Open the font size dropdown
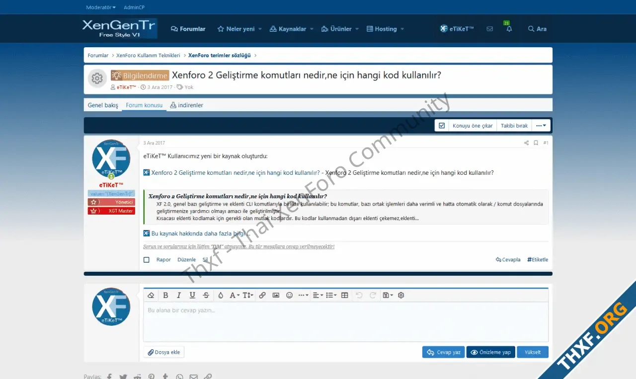This screenshot has width=636, height=379. 248,295
